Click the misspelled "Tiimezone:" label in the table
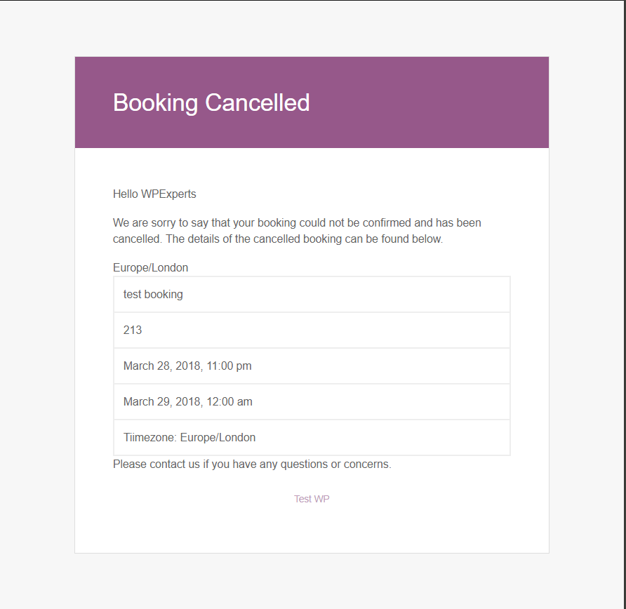 coord(149,437)
